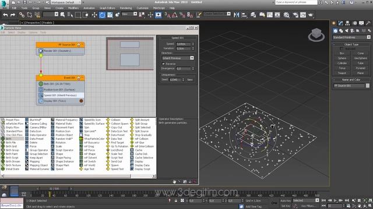Open the Direction Inherit Previous dropdown

pyautogui.click(x=178, y=58)
